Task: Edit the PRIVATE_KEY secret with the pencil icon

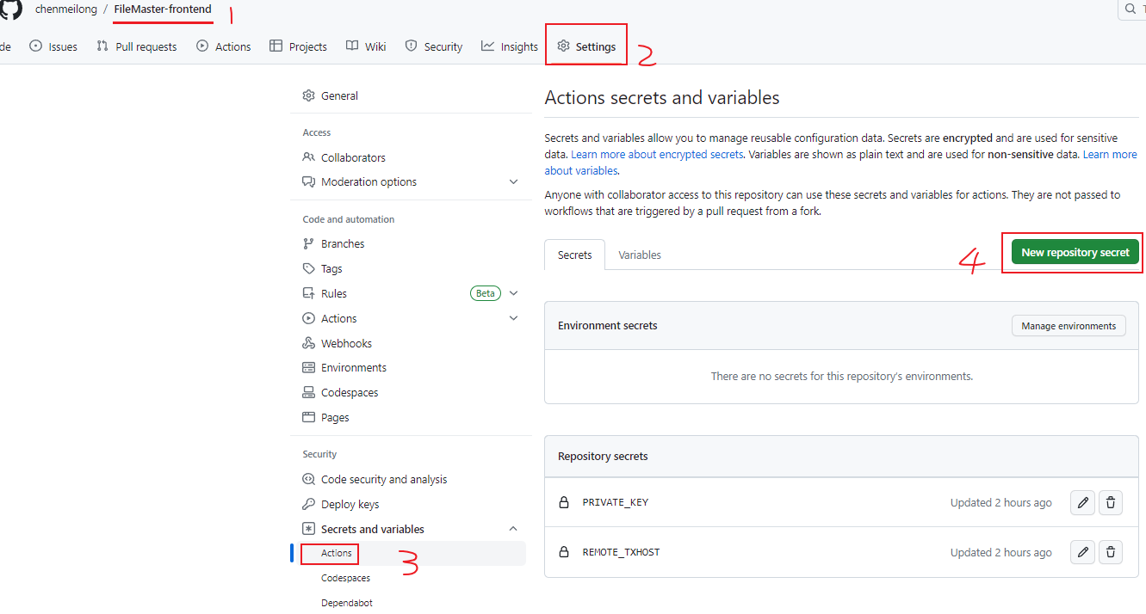Action: 1082,502
